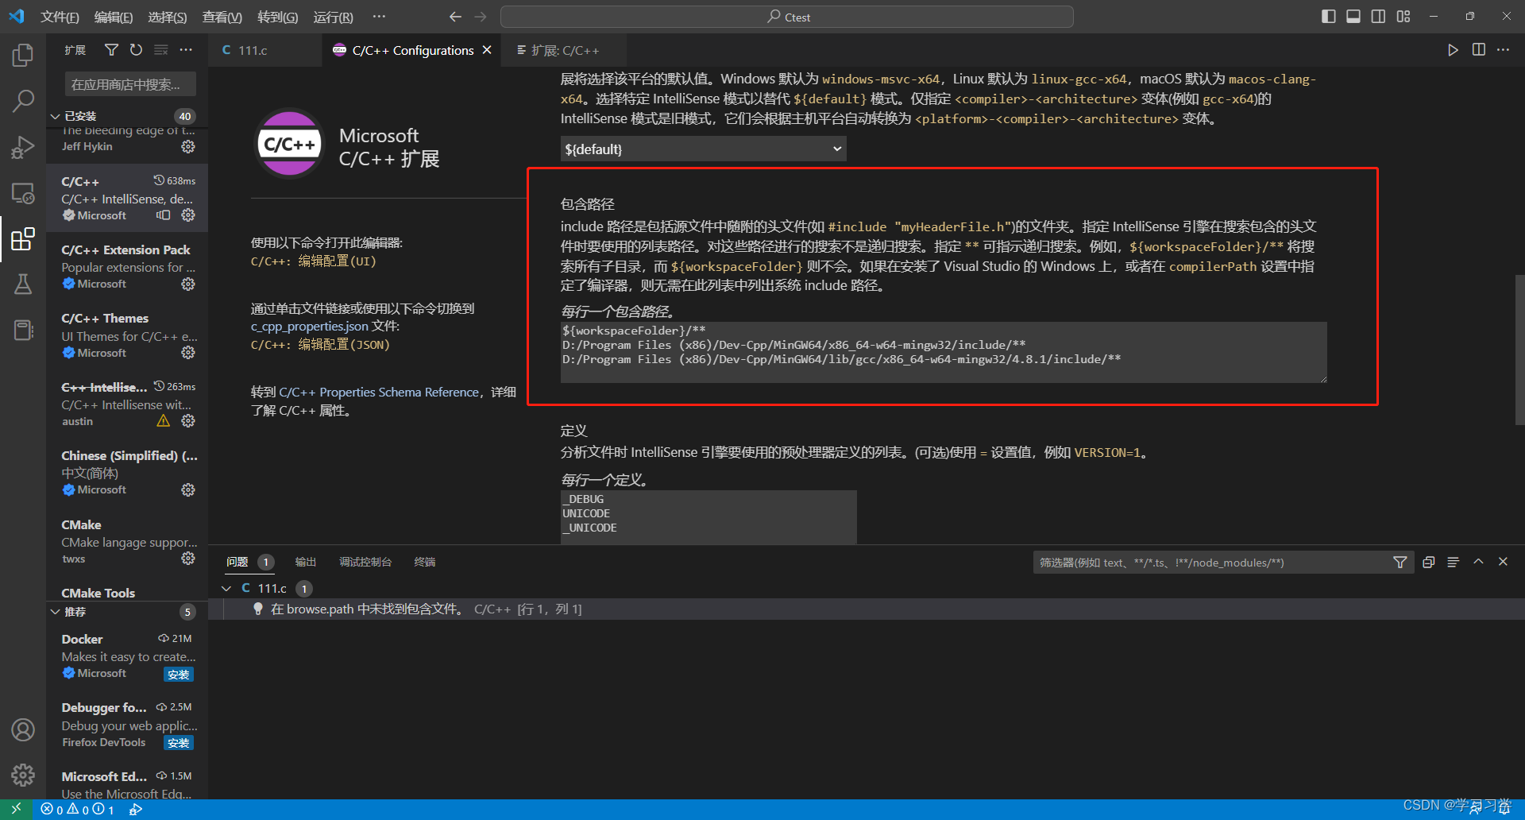Collapse all in problems panel
The width and height of the screenshot is (1525, 820).
pos(1428,562)
